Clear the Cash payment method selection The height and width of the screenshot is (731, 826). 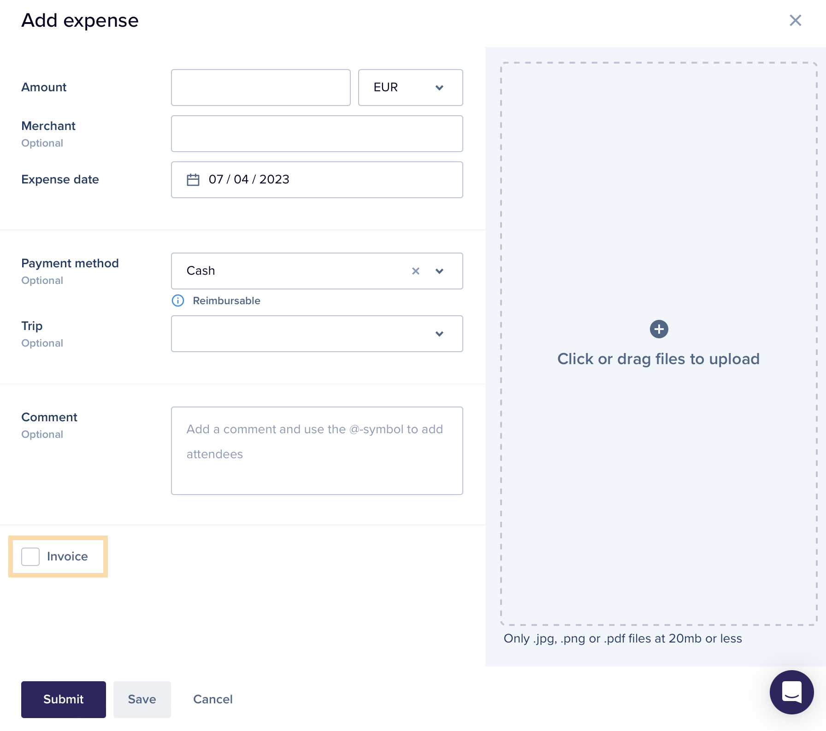point(416,271)
